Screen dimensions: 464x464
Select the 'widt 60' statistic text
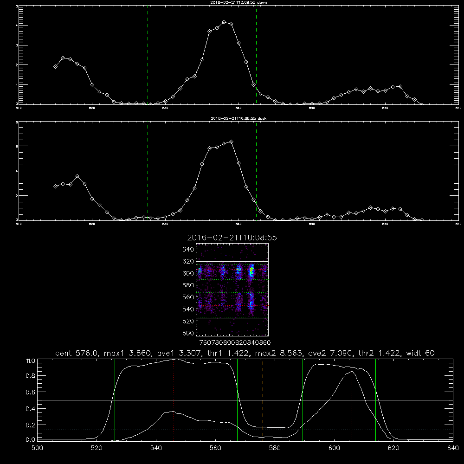point(420,353)
